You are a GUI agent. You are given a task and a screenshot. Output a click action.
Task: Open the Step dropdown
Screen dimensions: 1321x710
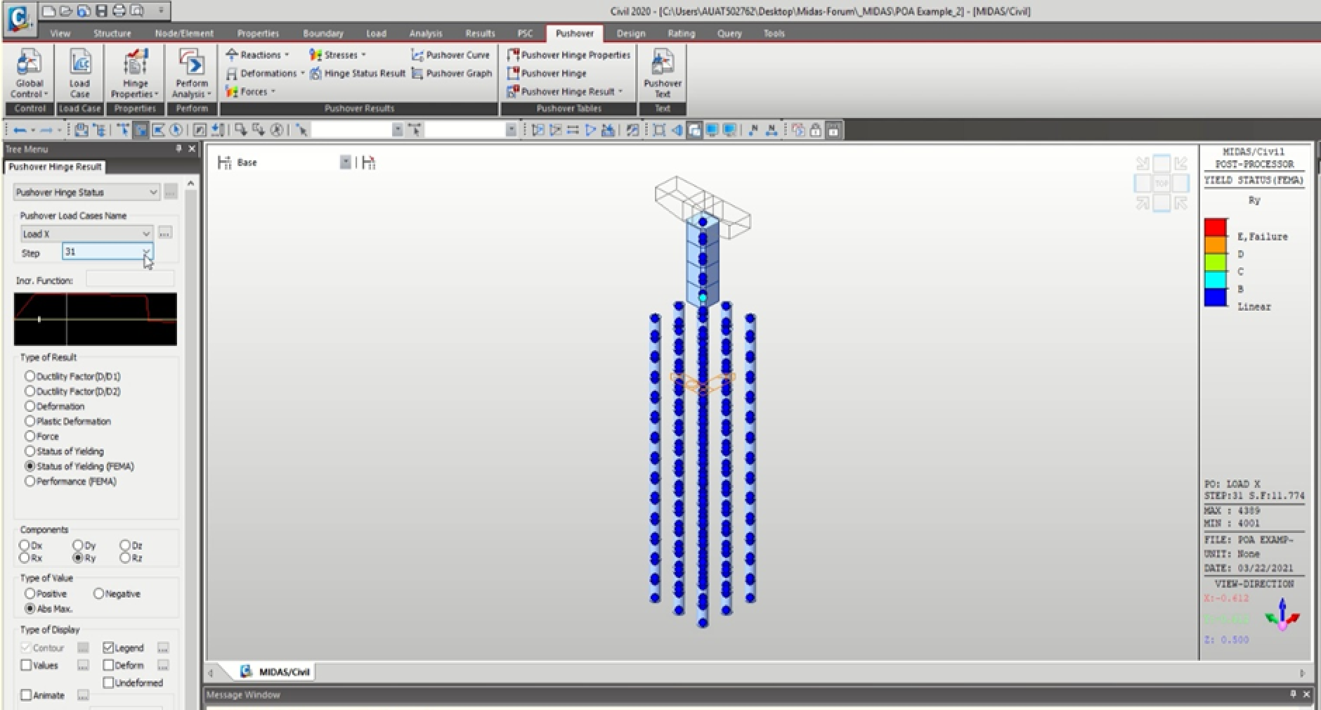point(145,252)
